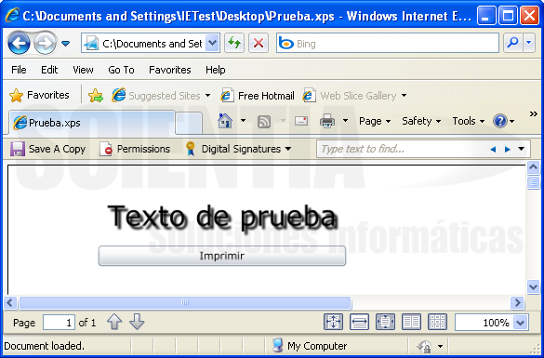Click the Home icon in command bar
The height and width of the screenshot is (358, 544).
coord(225,121)
